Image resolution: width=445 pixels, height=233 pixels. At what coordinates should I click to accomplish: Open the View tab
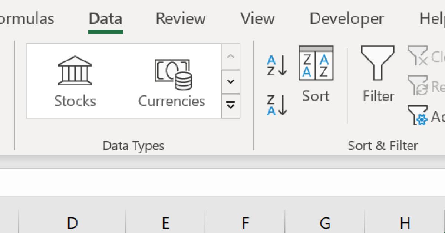coord(257,18)
